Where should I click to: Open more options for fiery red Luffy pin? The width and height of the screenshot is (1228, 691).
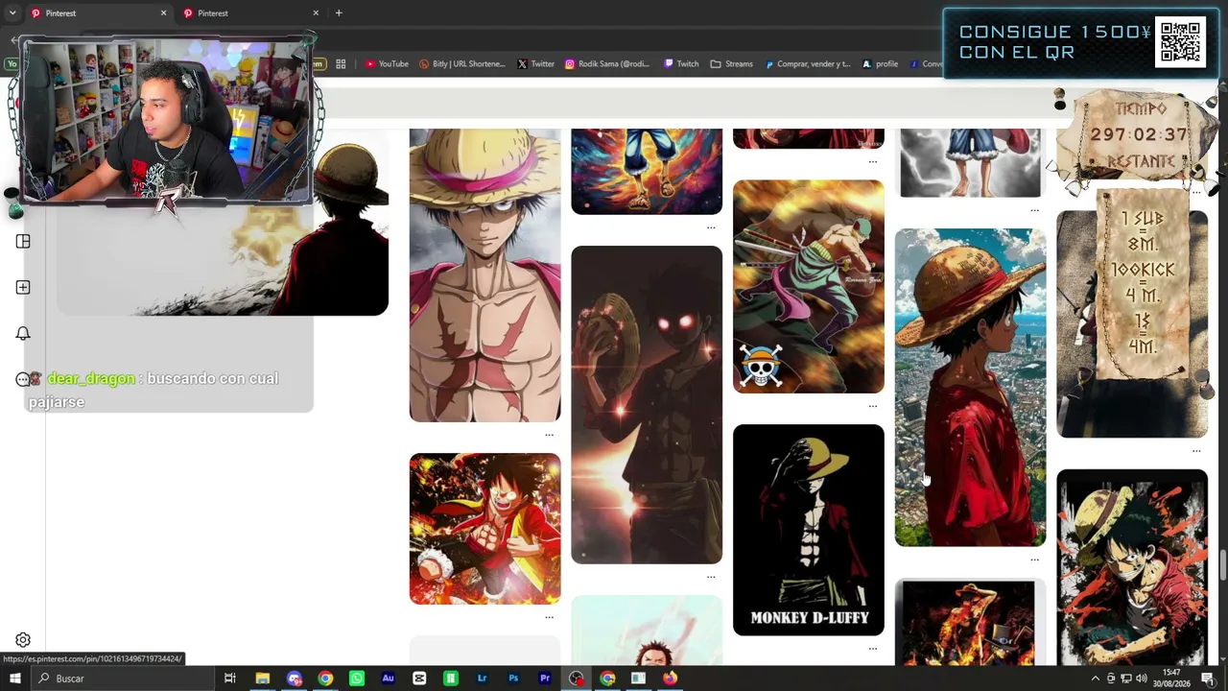point(549,617)
